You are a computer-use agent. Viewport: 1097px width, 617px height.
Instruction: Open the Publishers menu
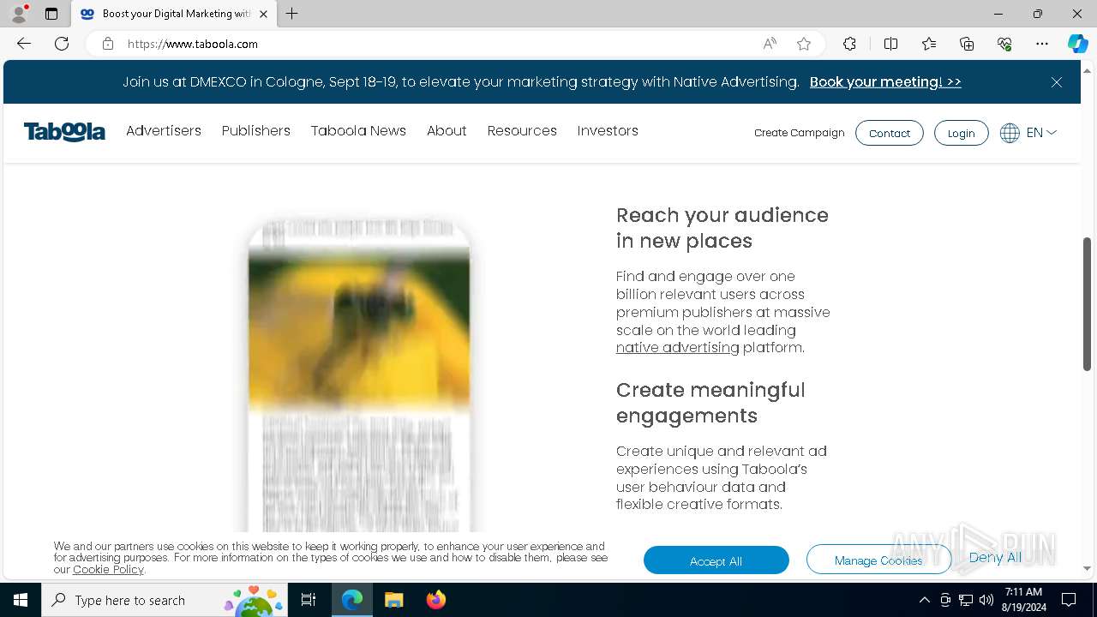pyautogui.click(x=256, y=131)
